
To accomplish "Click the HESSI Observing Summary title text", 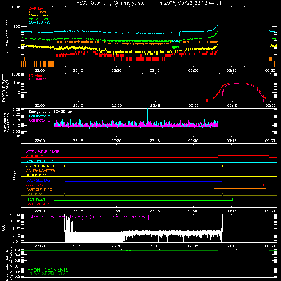I will (x=149, y=3).
